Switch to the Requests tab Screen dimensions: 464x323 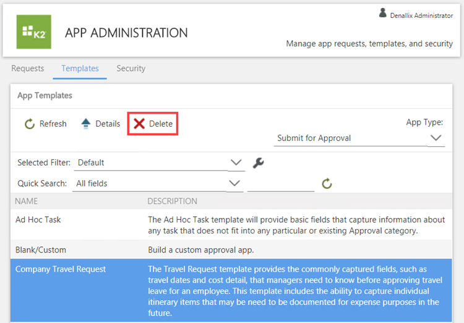(x=28, y=69)
